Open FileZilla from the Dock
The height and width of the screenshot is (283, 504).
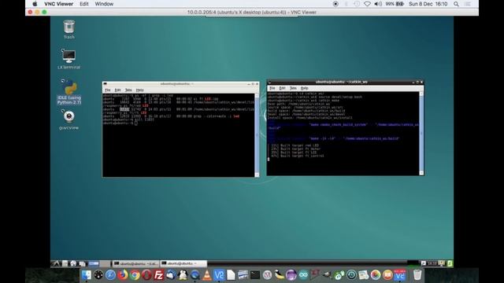coord(159,275)
